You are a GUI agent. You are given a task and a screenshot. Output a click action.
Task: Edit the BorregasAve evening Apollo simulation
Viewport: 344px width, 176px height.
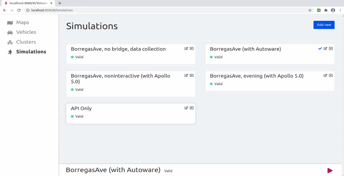point(325,76)
